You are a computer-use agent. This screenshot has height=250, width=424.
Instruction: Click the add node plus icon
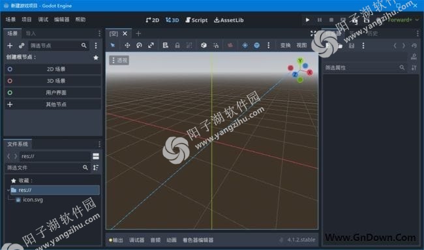point(10,46)
